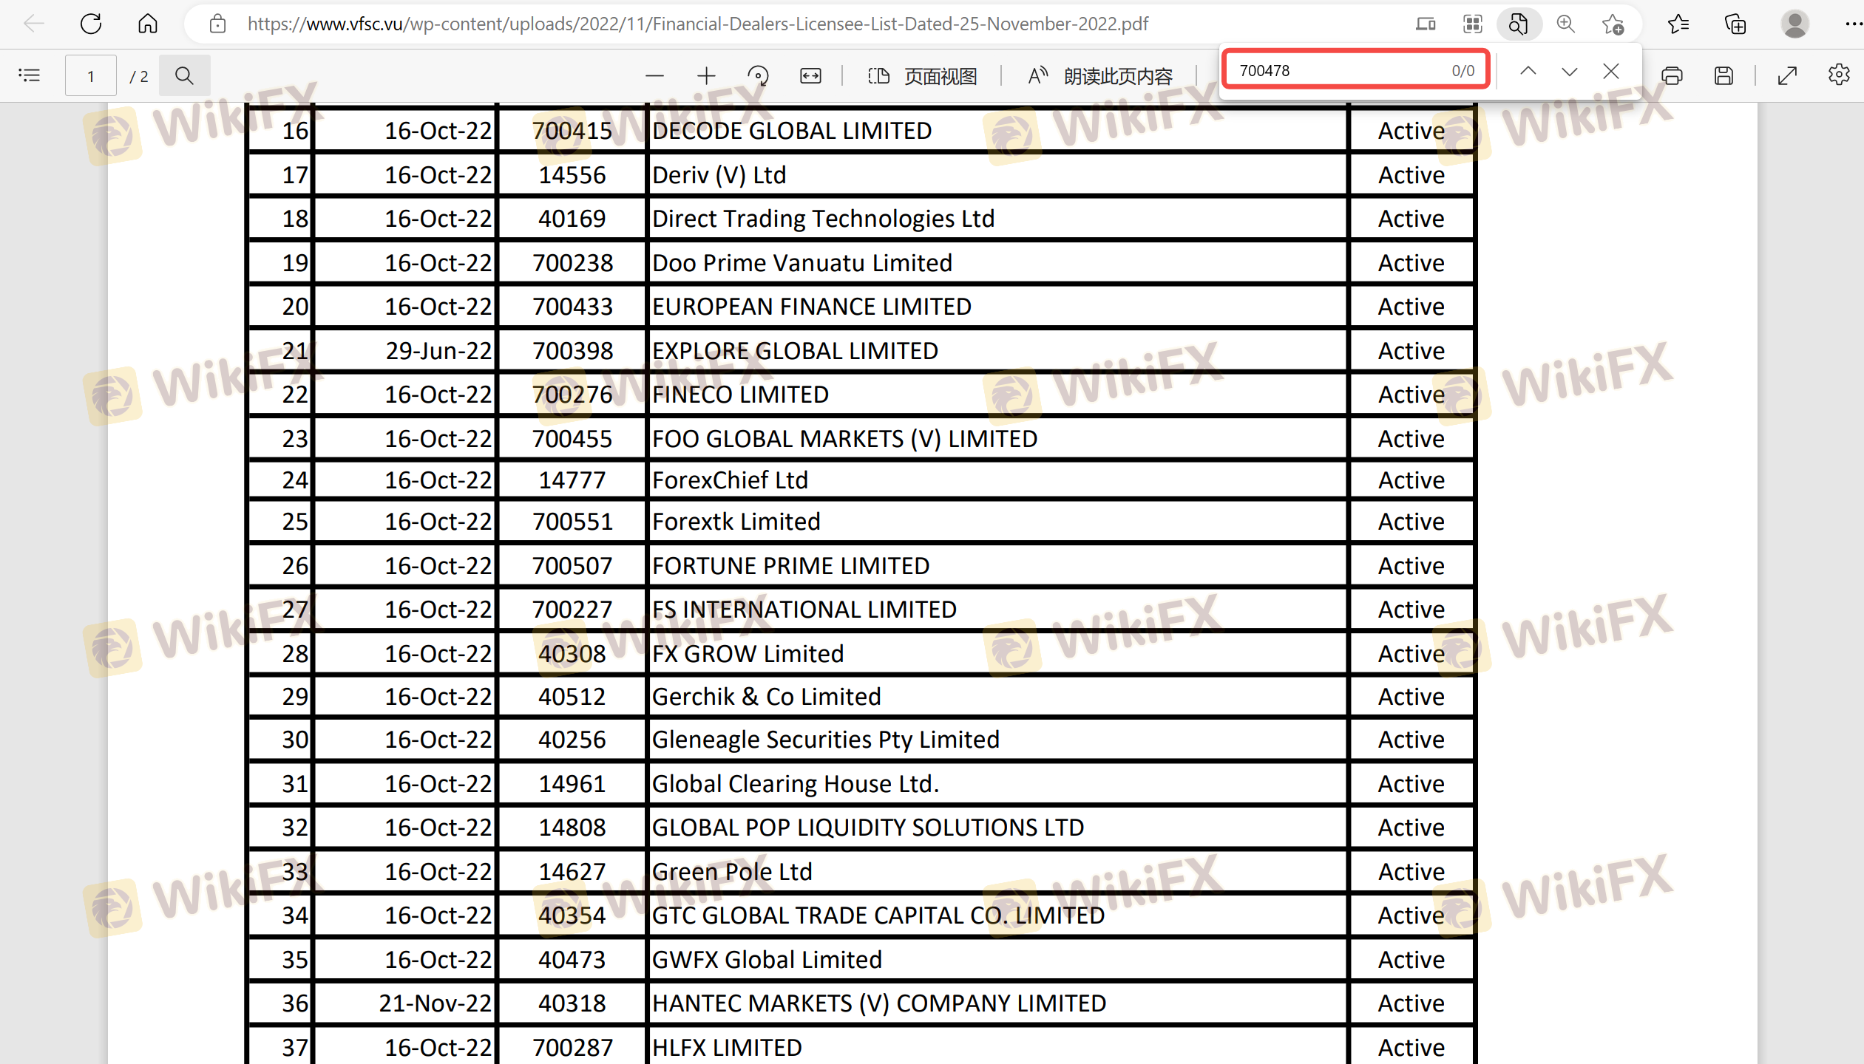Open PDF viewer settings gear

[1839, 75]
